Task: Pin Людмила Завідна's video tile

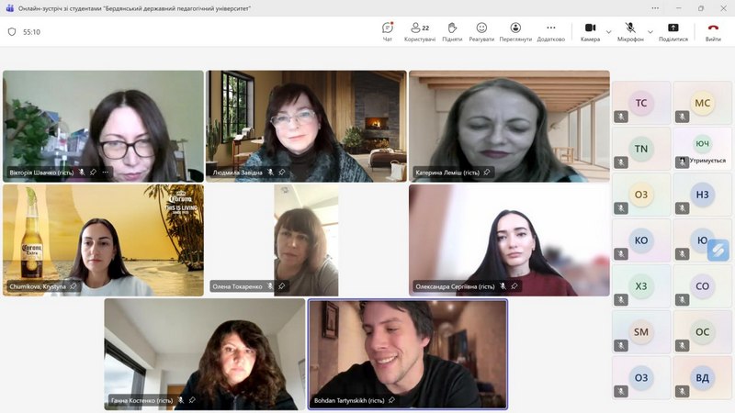Action: point(281,172)
